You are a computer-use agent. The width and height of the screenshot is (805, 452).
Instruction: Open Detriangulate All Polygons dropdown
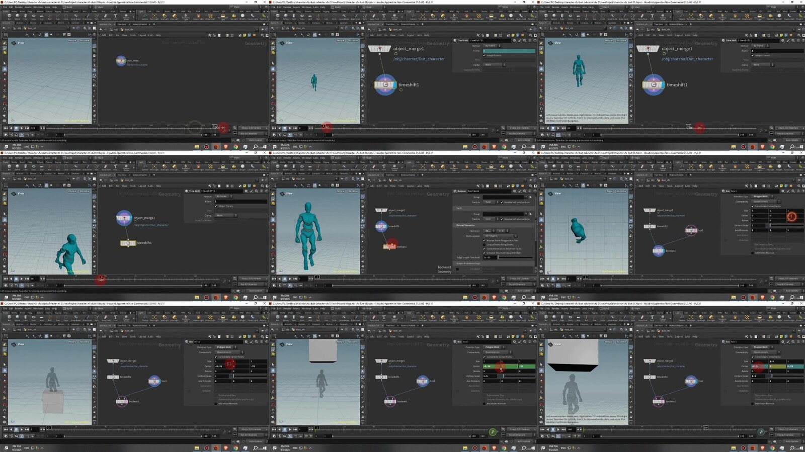pos(500,236)
